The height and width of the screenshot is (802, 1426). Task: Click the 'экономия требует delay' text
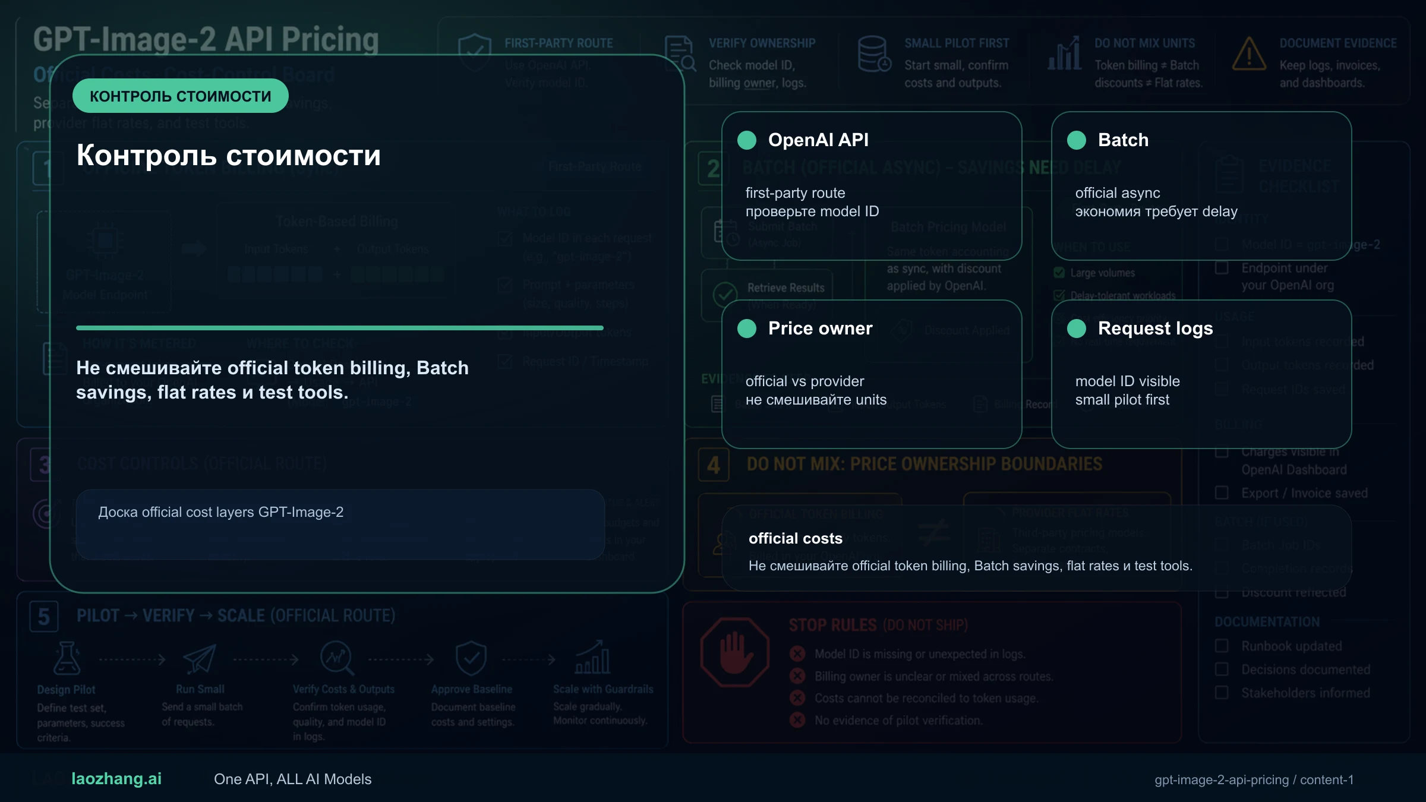[x=1156, y=211]
